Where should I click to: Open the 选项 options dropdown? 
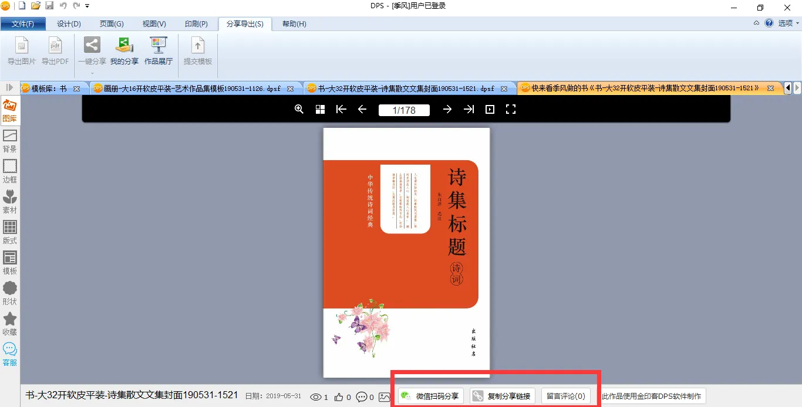tap(788, 23)
